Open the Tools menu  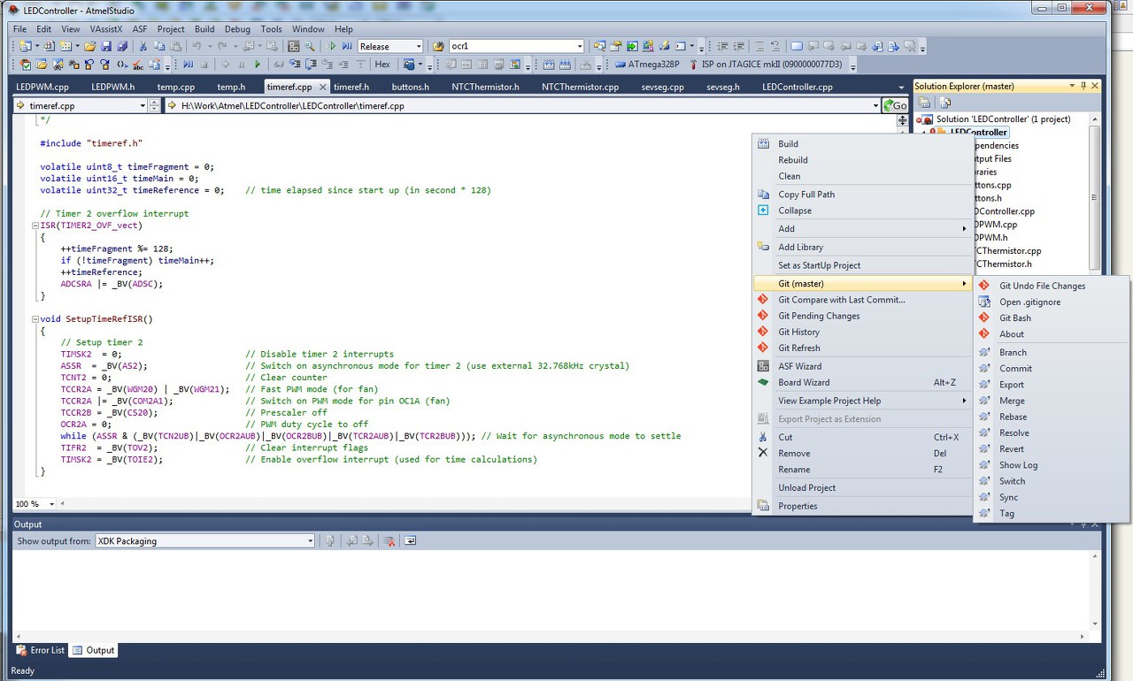pyautogui.click(x=272, y=29)
